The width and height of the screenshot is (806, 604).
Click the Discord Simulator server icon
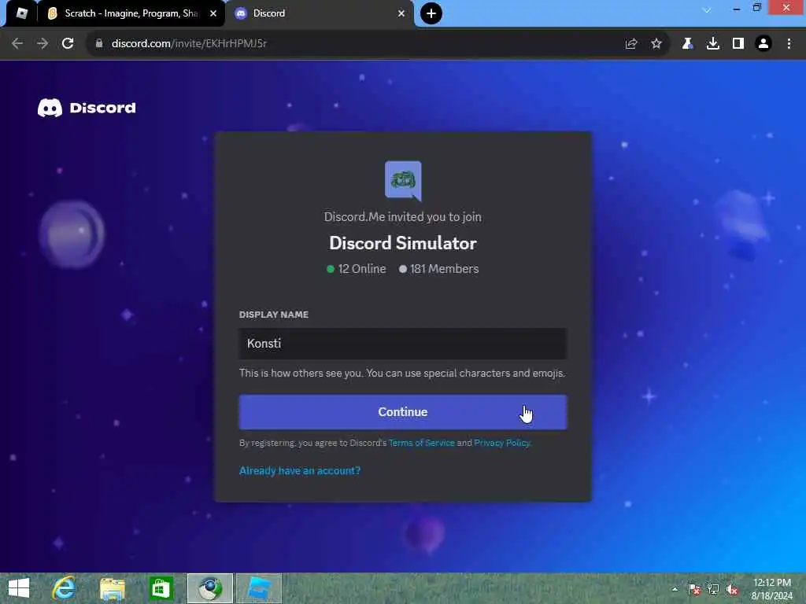(x=403, y=180)
